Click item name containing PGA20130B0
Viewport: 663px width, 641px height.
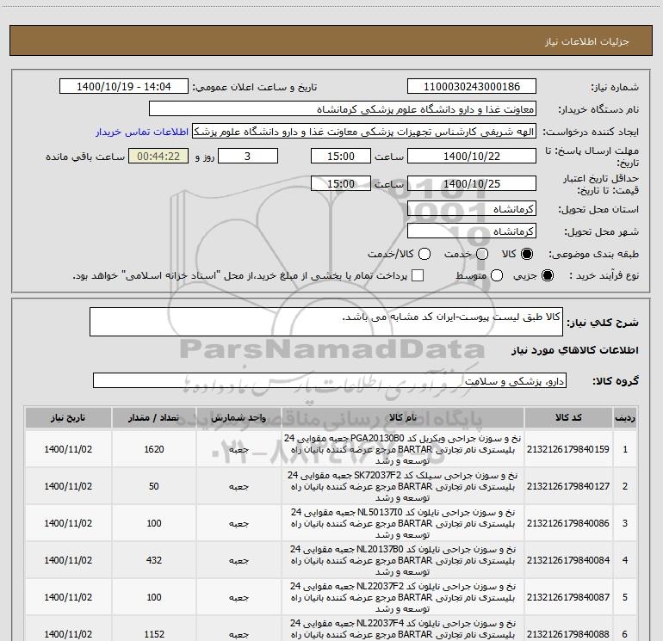403,449
